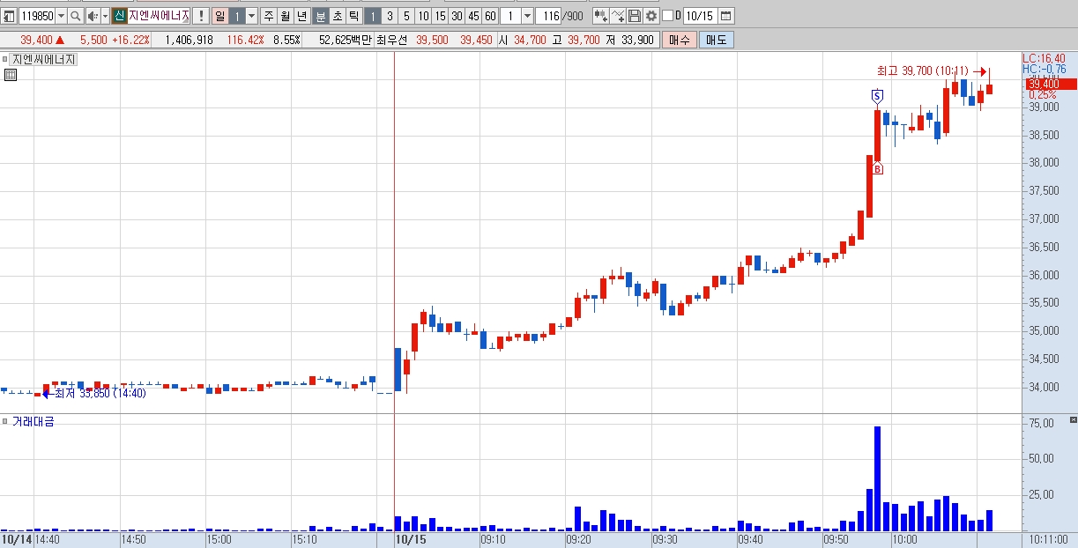Choose the 45-minute interval
This screenshot has height=548, width=1078.
(x=473, y=16)
